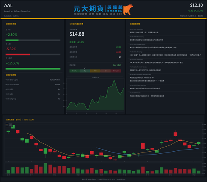Click the $22.00 high target value
The height and width of the screenshot is (182, 207).
point(118,47)
